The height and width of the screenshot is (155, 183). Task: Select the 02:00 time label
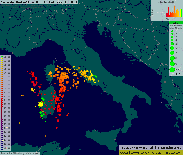click(x=7, y=81)
